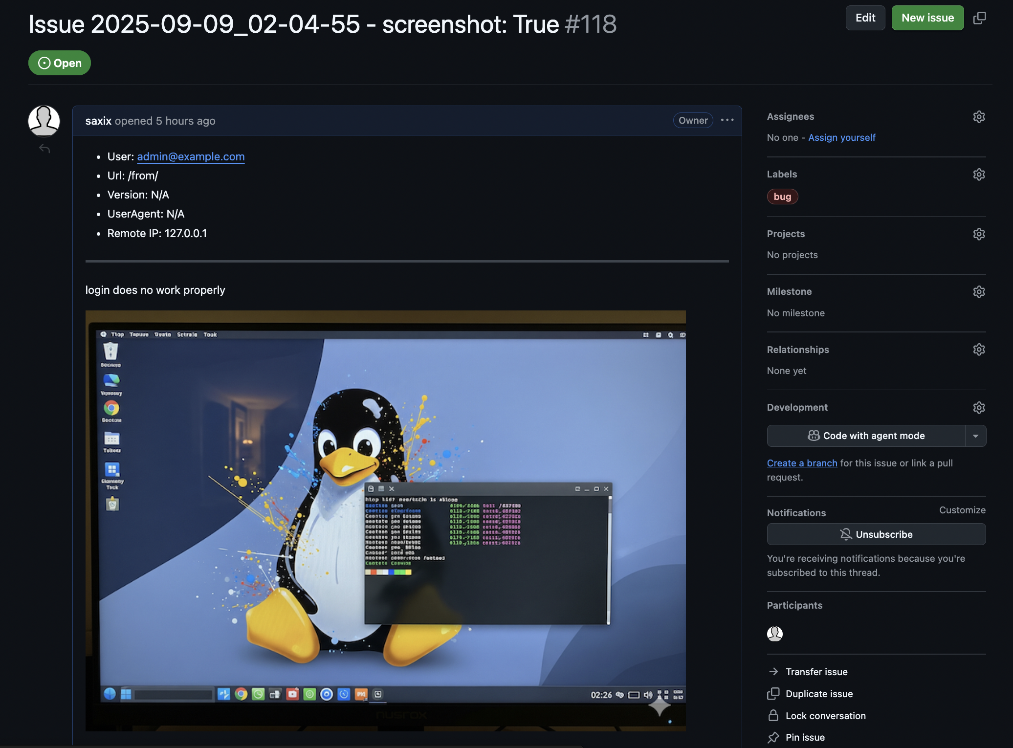
Task: Customize notification settings
Action: coord(962,510)
